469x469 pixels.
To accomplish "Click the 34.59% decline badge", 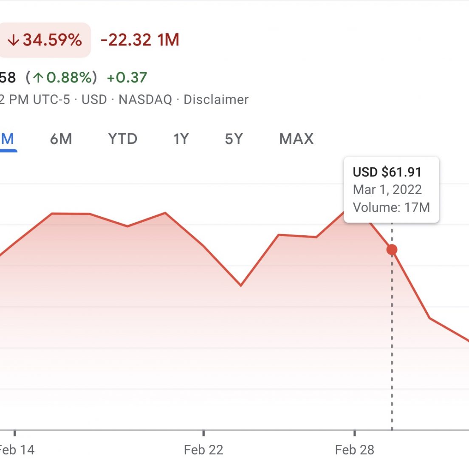I will point(45,40).
